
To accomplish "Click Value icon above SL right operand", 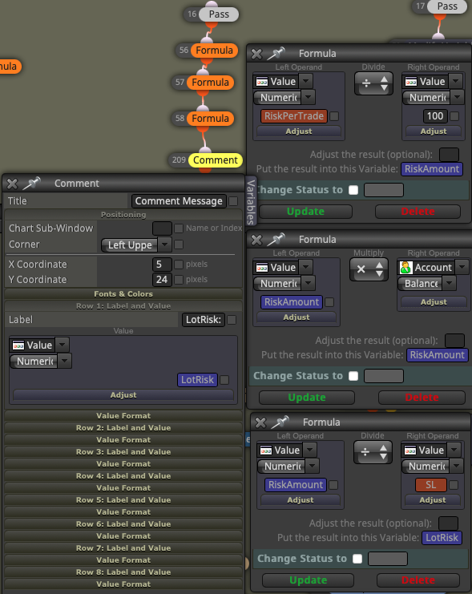I will 410,450.
